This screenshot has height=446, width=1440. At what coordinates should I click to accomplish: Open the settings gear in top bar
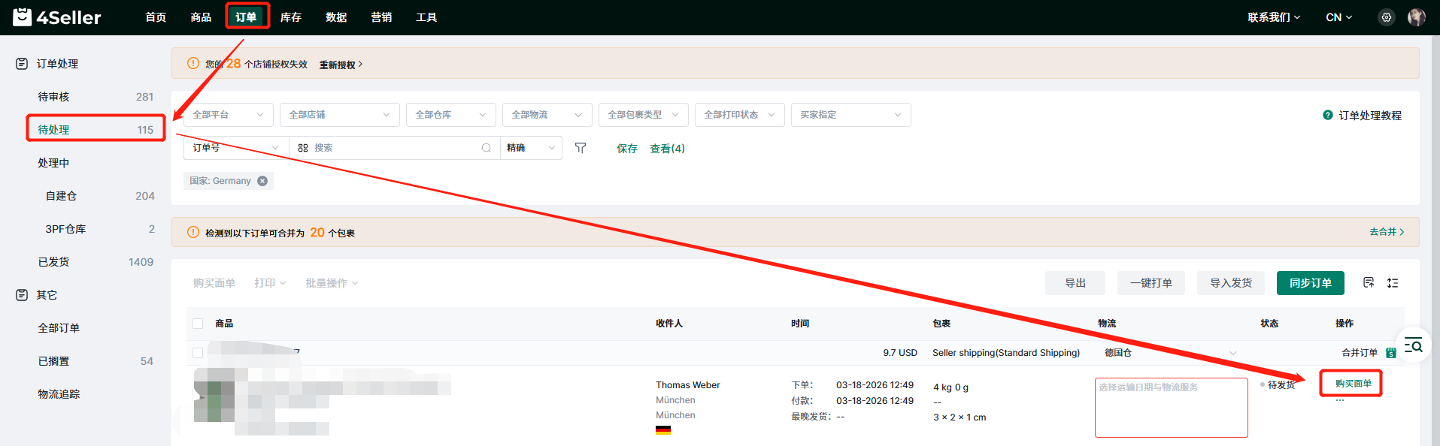click(x=1387, y=17)
